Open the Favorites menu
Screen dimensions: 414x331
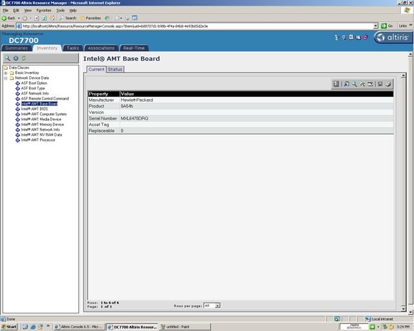[x=44, y=10]
